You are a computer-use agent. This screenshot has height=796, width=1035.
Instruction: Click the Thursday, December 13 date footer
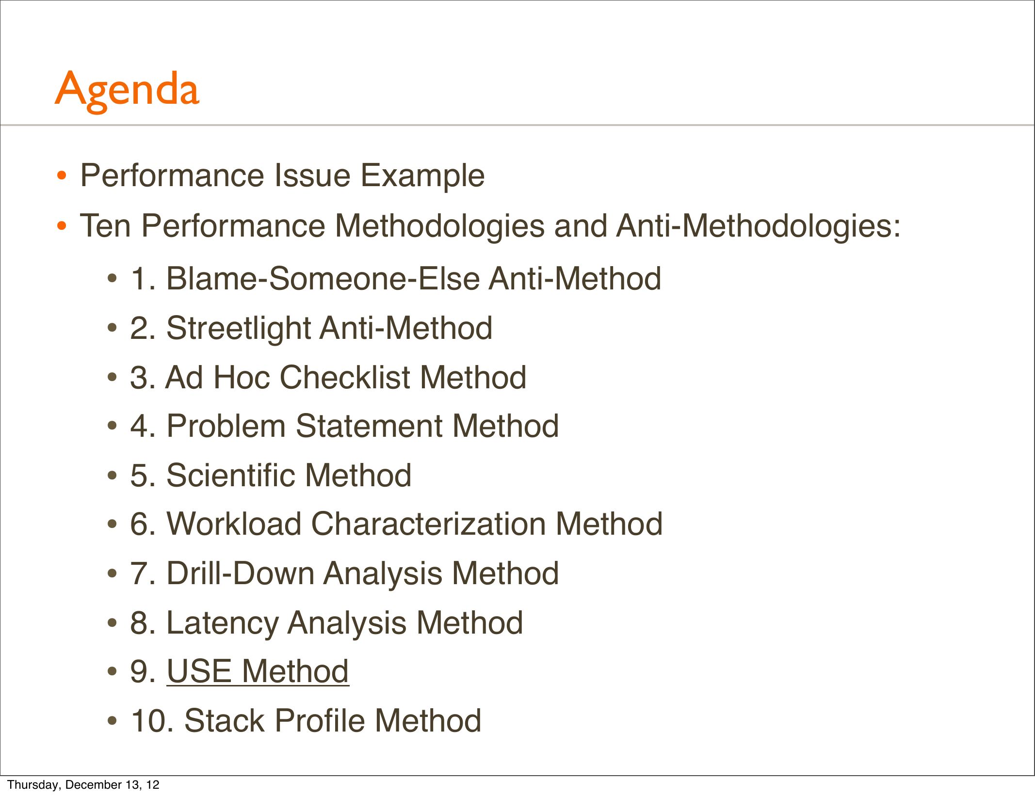(83, 785)
